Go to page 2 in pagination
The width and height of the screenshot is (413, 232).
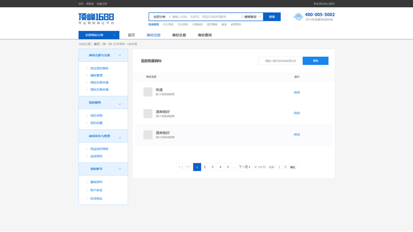click(205, 167)
